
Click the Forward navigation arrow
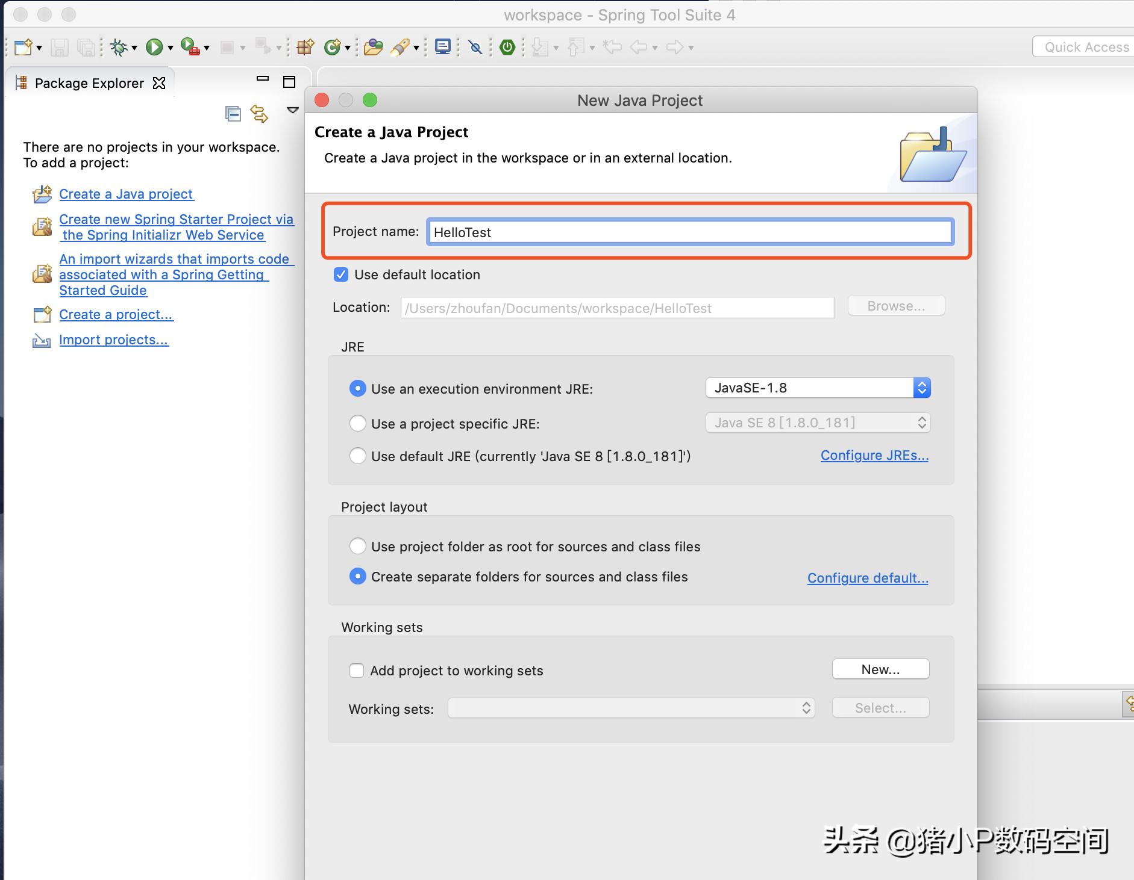pyautogui.click(x=675, y=47)
